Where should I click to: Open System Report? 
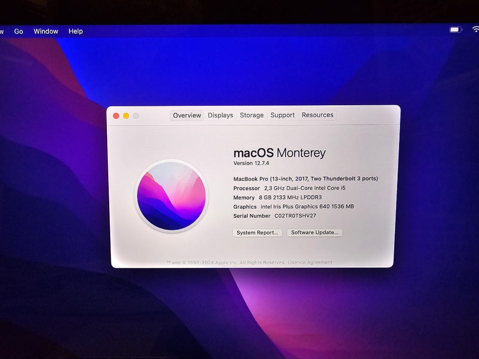[x=257, y=233]
